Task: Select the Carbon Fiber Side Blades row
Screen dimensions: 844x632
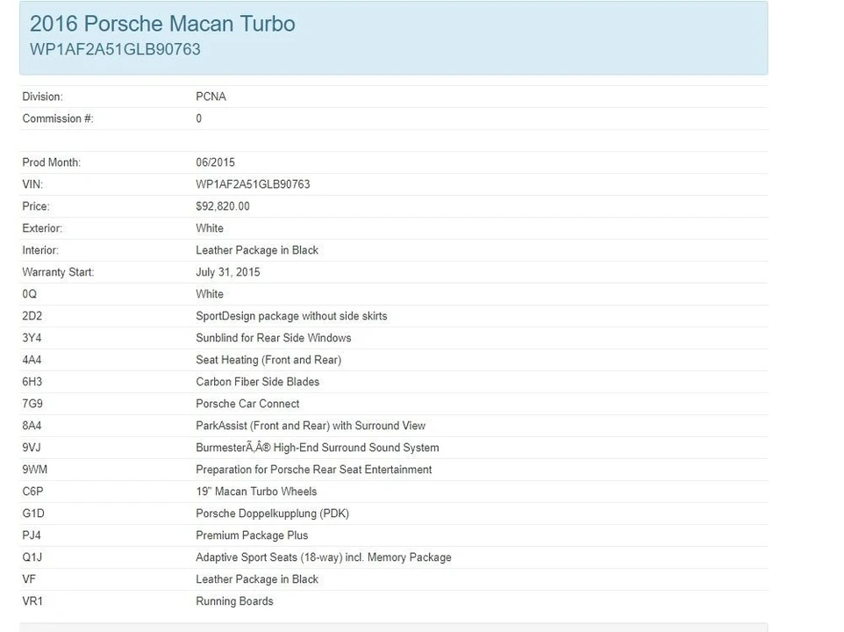Action: (394, 382)
